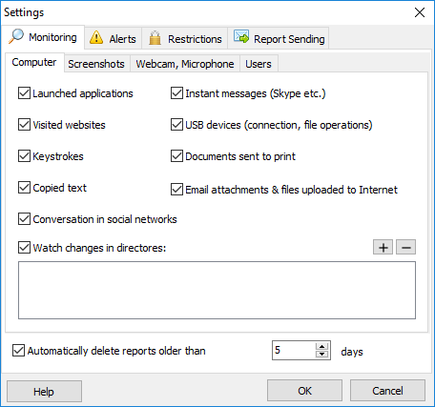Uncheck Conversation in social networks
The width and height of the screenshot is (435, 407).
[x=24, y=219]
